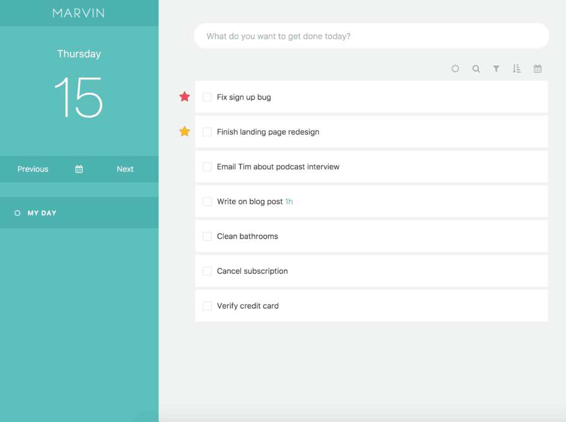Image resolution: width=566 pixels, height=422 pixels.
Task: Mark Email Tim about podcast interview done
Action: [x=207, y=167]
